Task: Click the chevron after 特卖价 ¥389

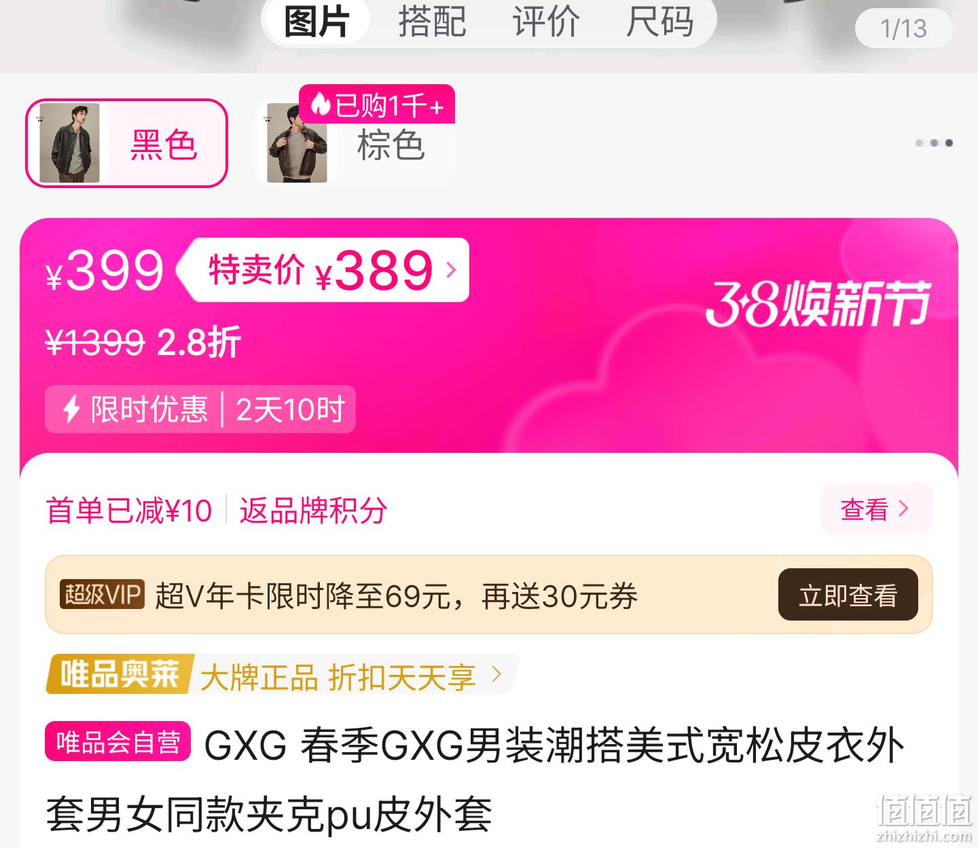Action: click(x=451, y=270)
